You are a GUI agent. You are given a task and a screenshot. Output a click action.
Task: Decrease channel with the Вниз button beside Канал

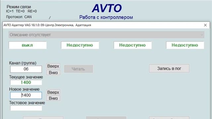[x=53, y=73]
